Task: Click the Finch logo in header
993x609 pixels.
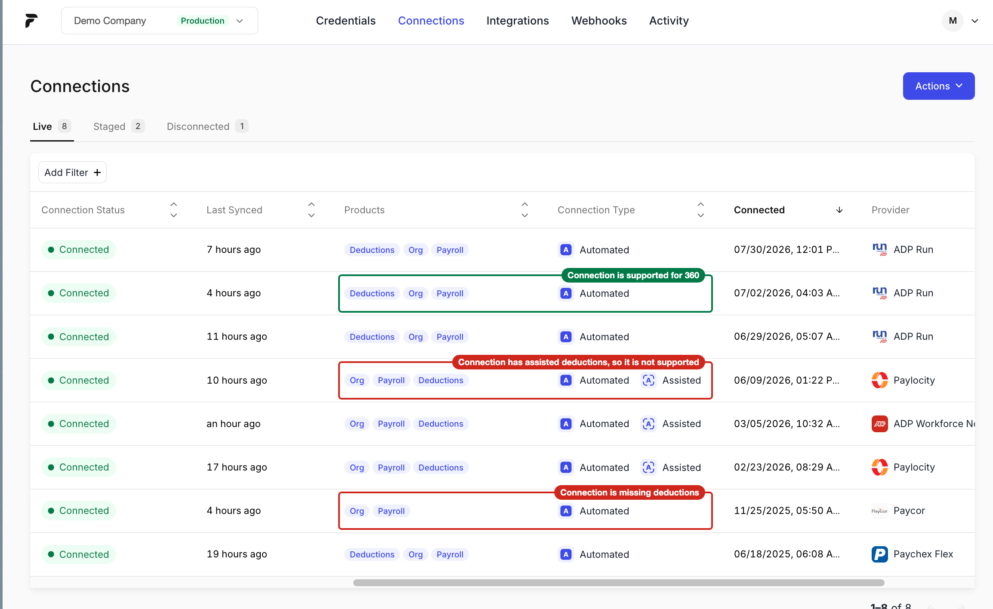Action: click(x=31, y=21)
